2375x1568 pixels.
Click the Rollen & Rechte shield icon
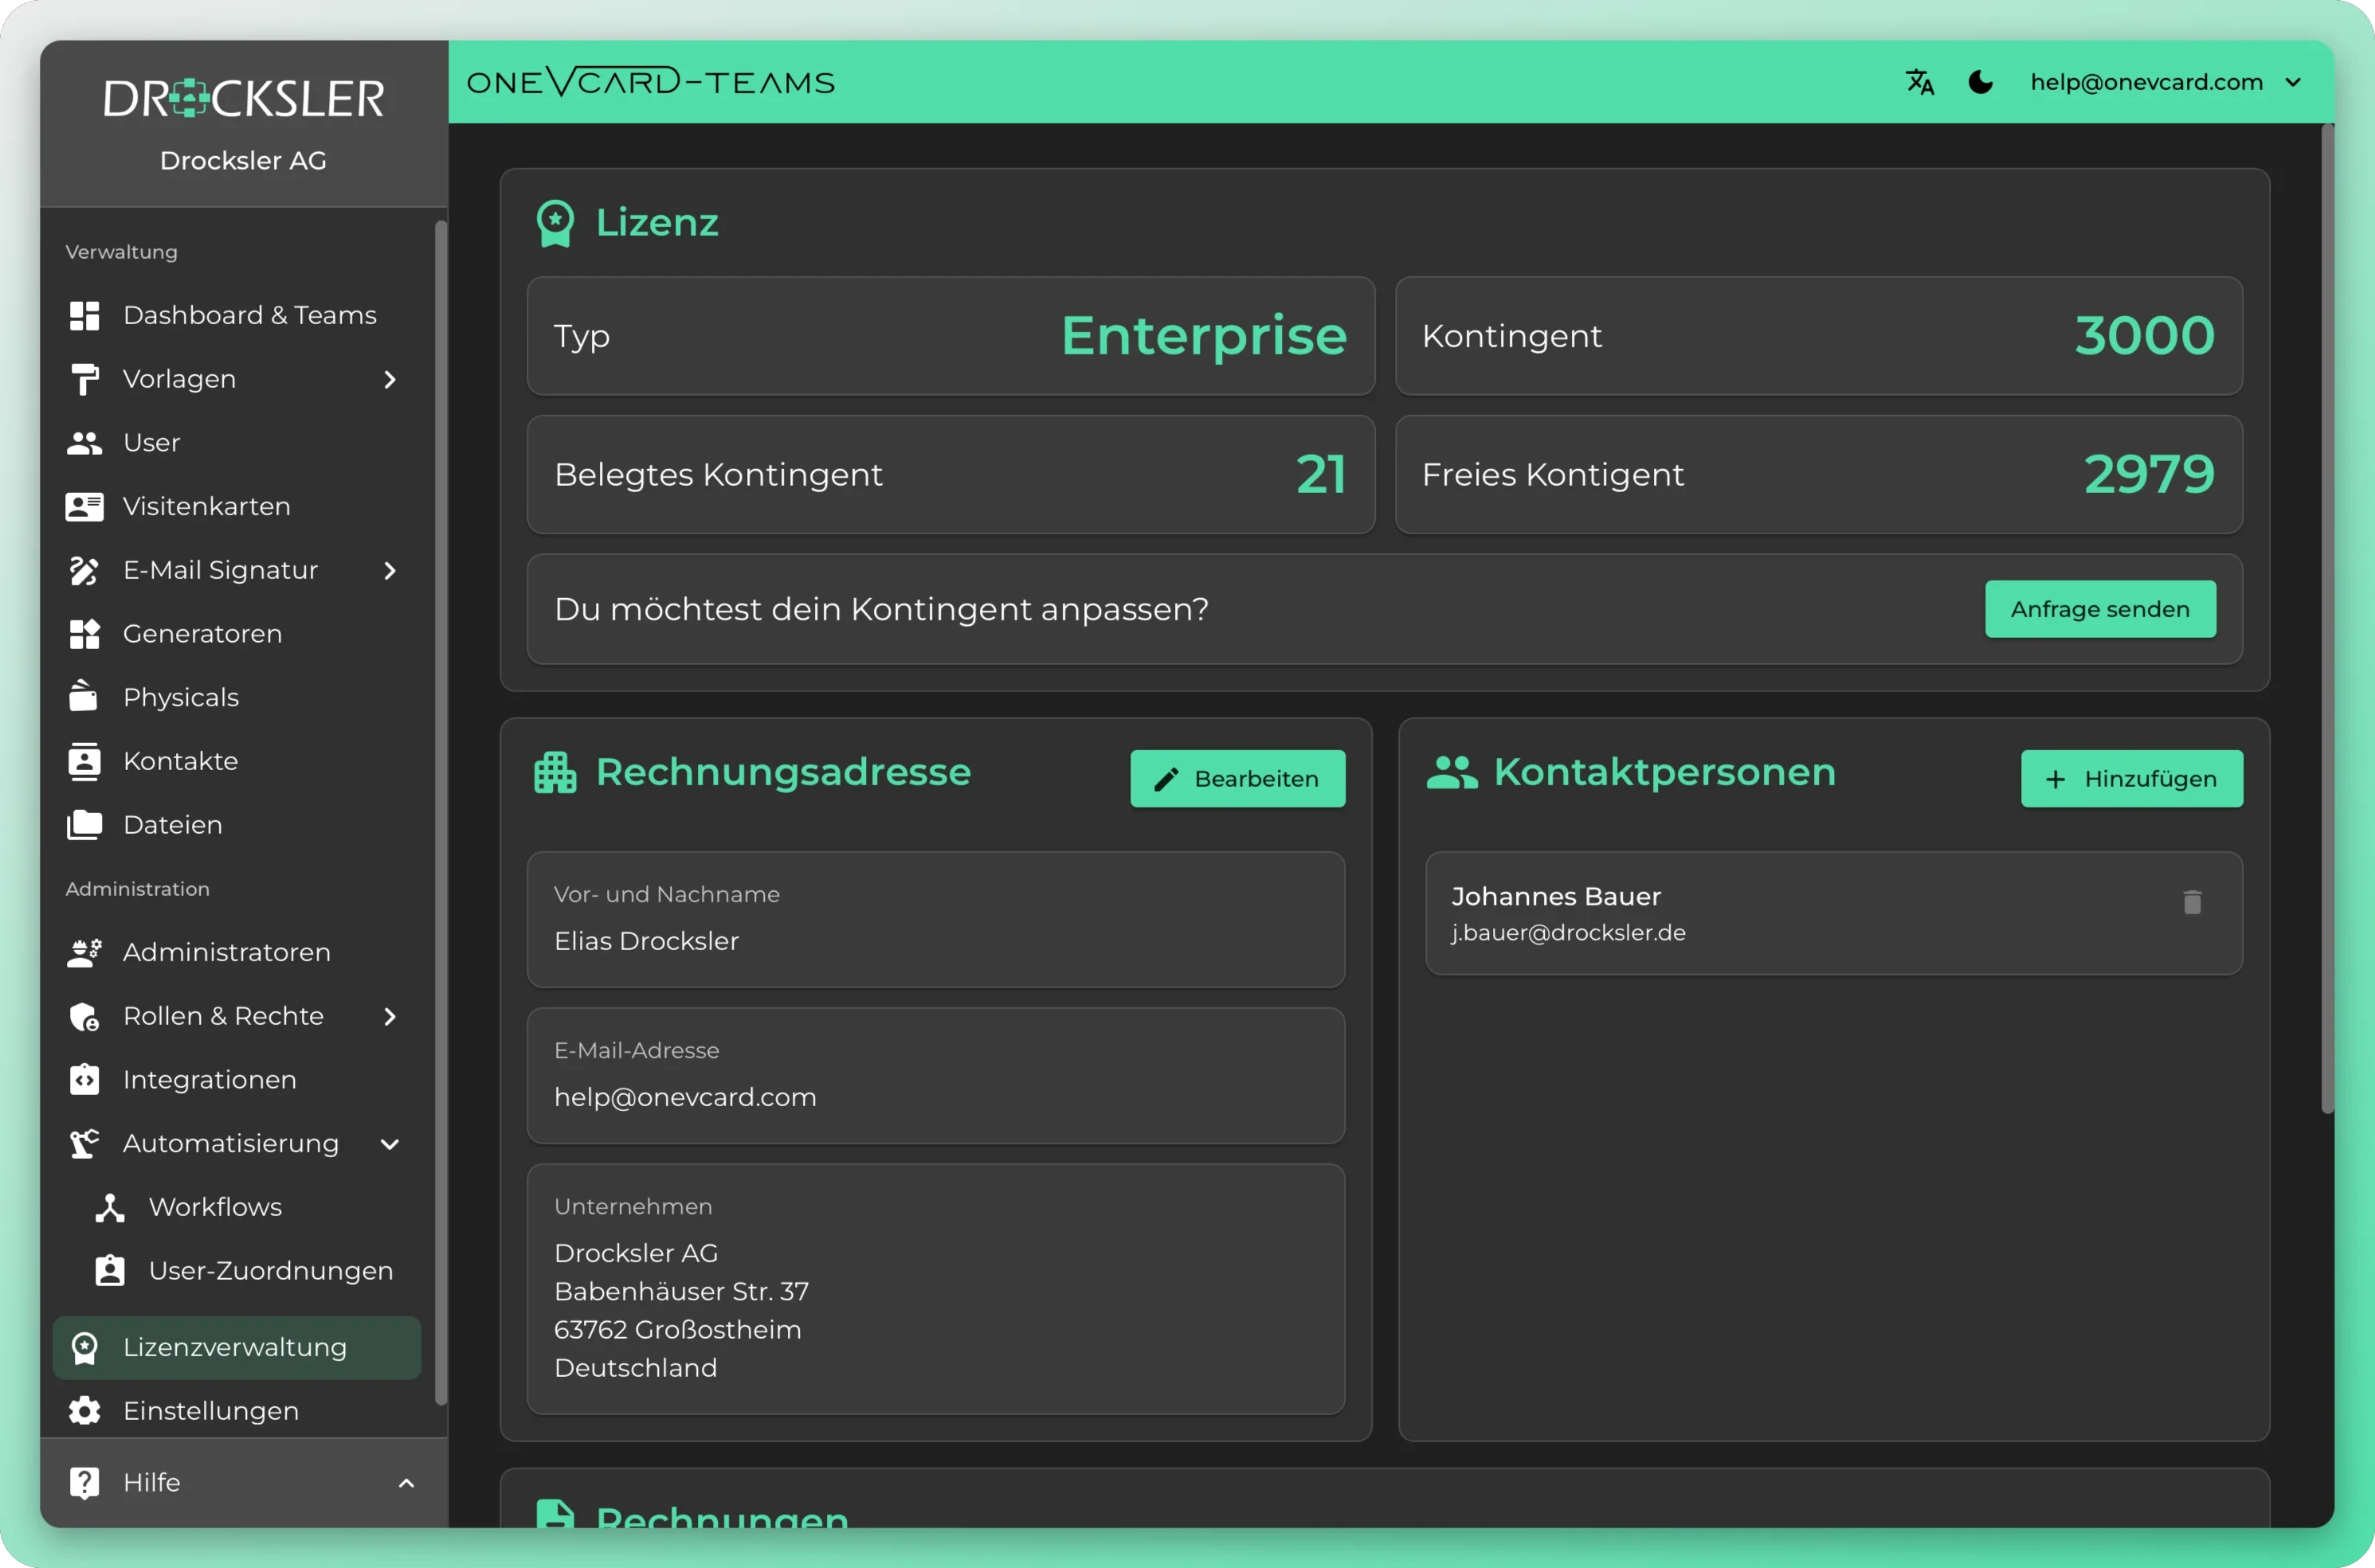(85, 1016)
